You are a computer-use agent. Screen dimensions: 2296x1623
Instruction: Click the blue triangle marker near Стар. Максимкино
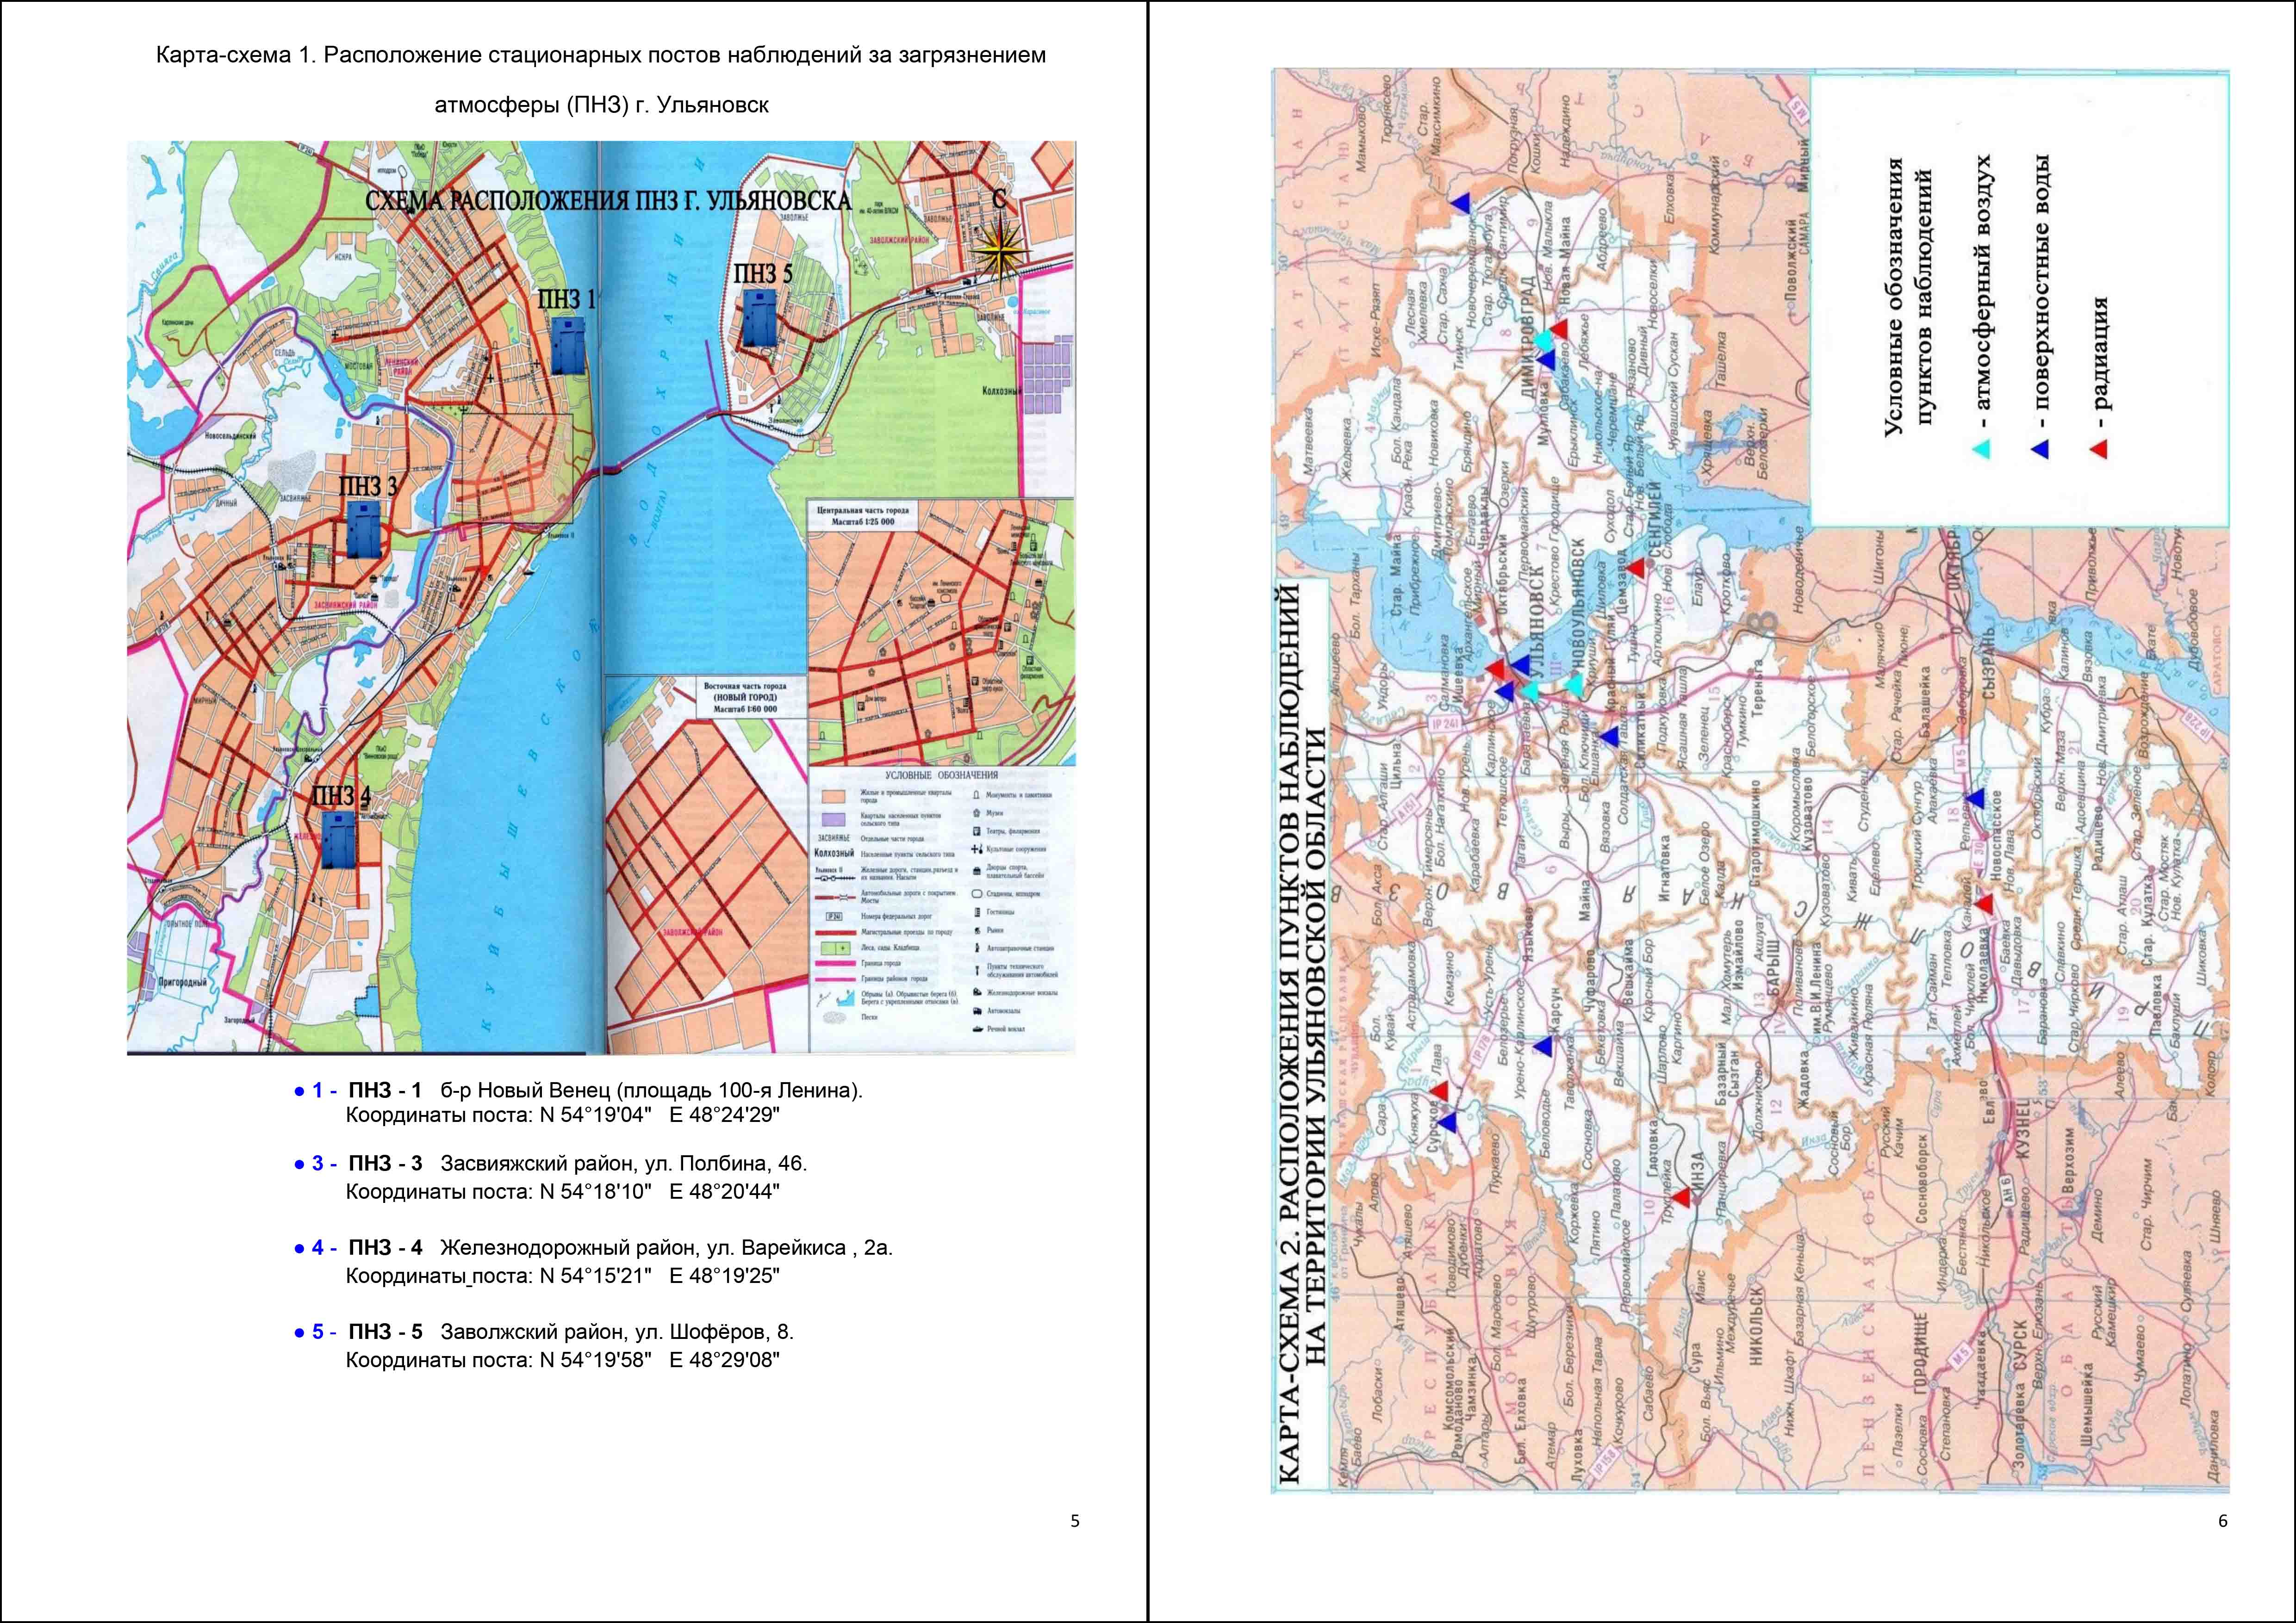(x=1461, y=203)
